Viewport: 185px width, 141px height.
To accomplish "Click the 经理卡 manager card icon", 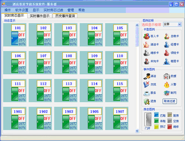I will tap(166, 45).
